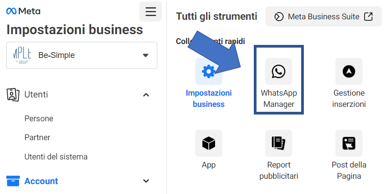
Task: Open WhatsApp Manager icon
Action: [279, 71]
